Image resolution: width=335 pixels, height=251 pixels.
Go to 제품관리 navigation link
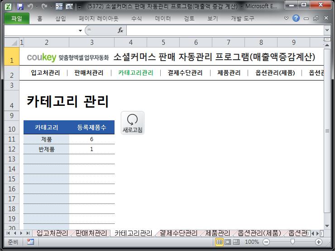(229, 73)
